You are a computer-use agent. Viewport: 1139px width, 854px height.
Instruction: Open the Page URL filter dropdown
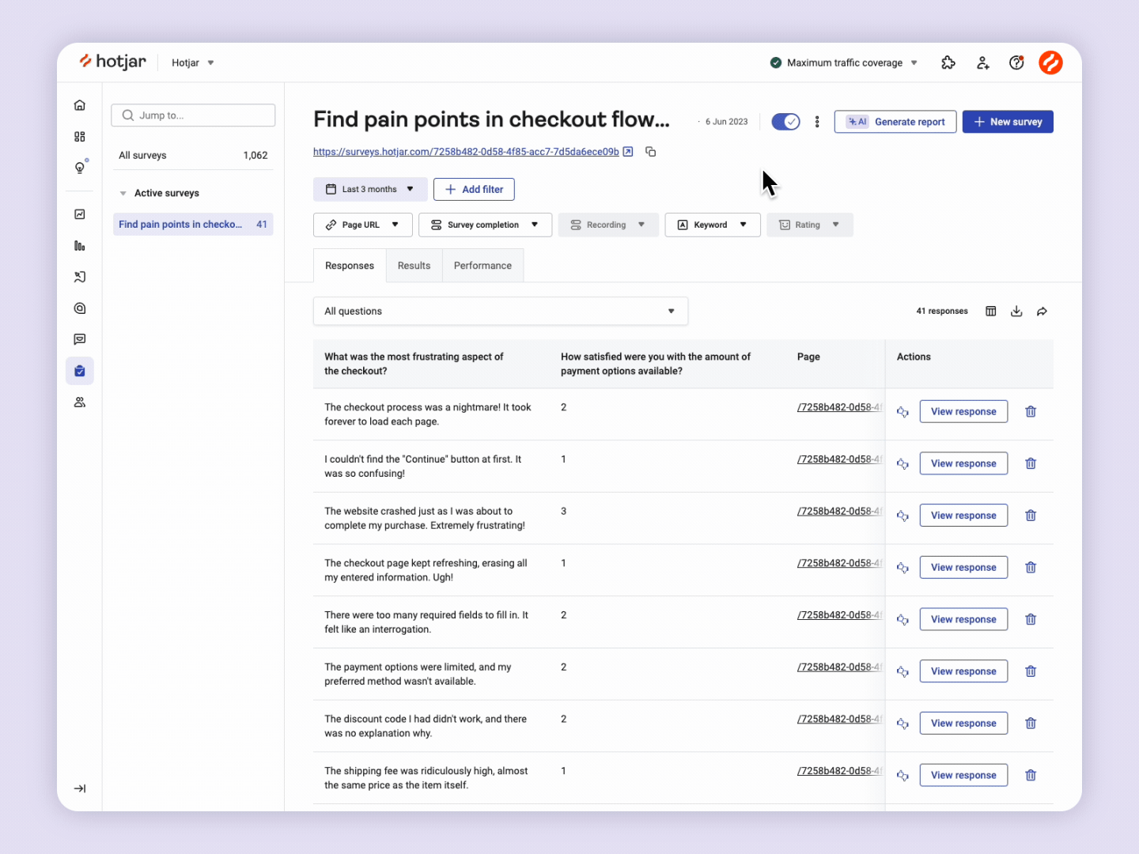[362, 225]
